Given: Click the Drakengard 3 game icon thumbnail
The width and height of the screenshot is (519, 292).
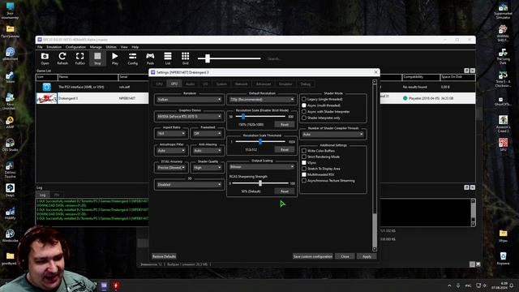Looking at the screenshot, I should pos(47,98).
